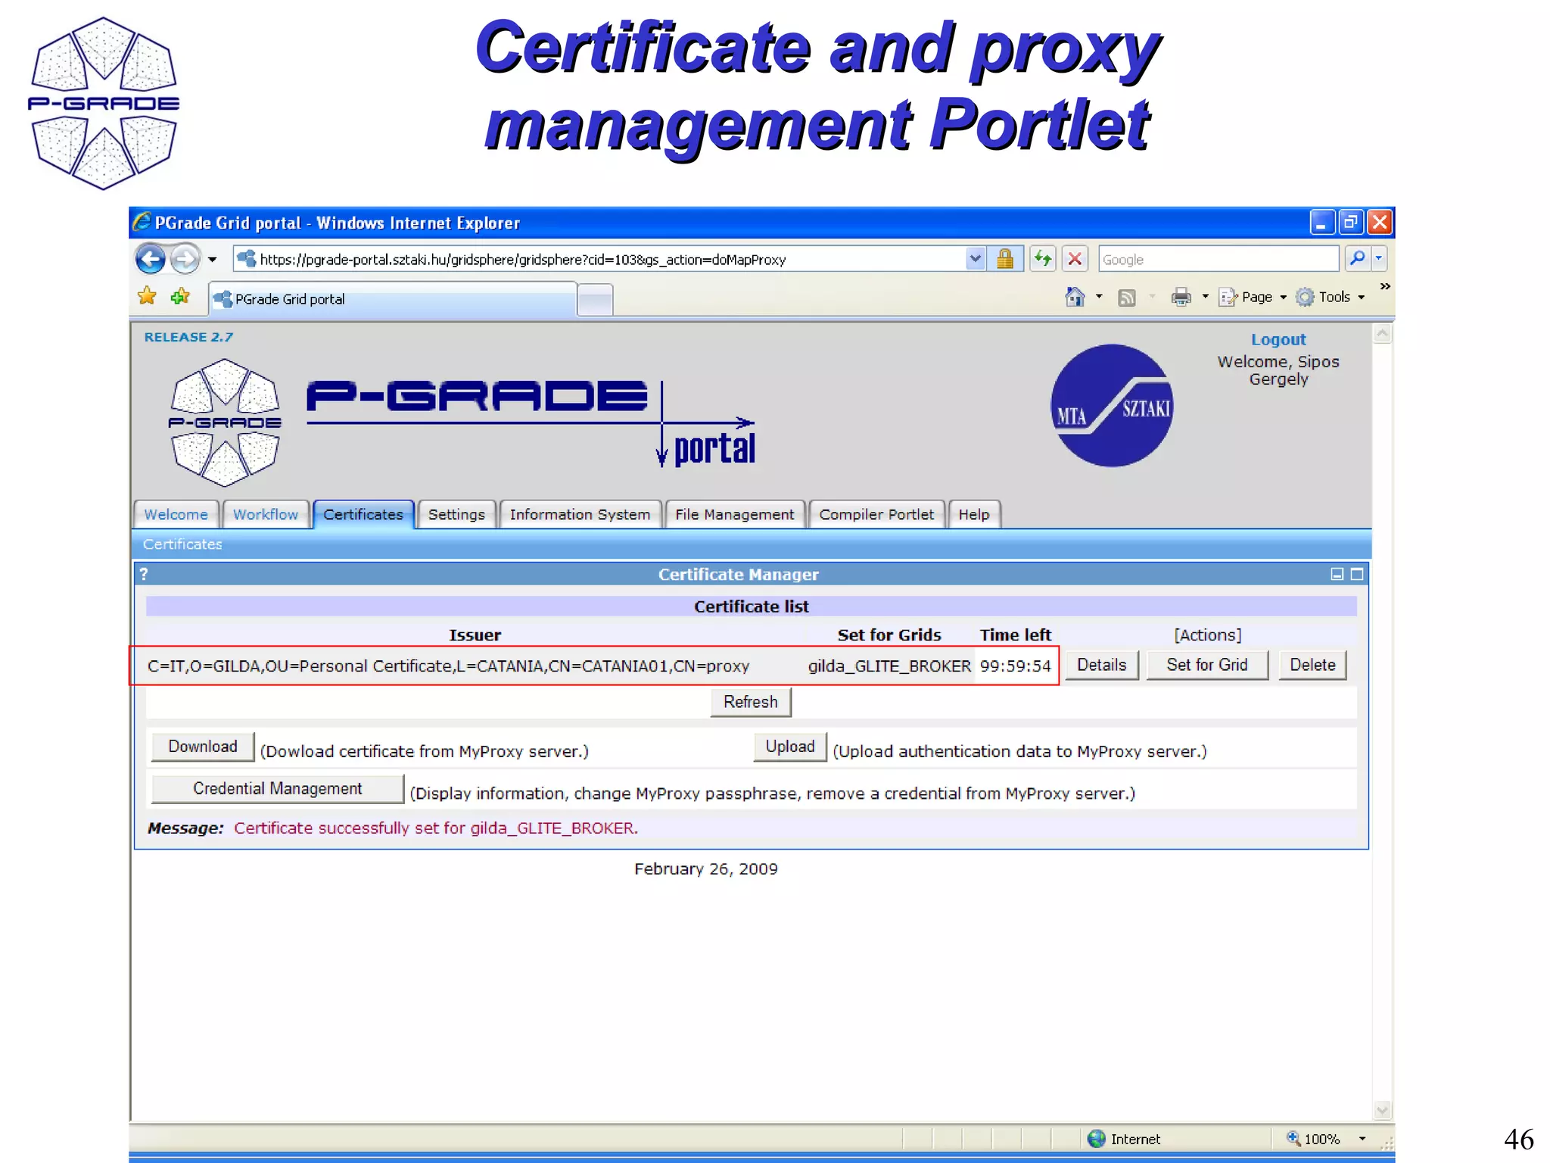1550x1163 pixels.
Task: Go forward with the browser Forward arrow
Action: [185, 259]
